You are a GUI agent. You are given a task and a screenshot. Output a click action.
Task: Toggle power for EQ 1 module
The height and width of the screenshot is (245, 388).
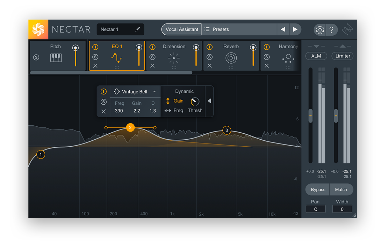click(x=95, y=47)
